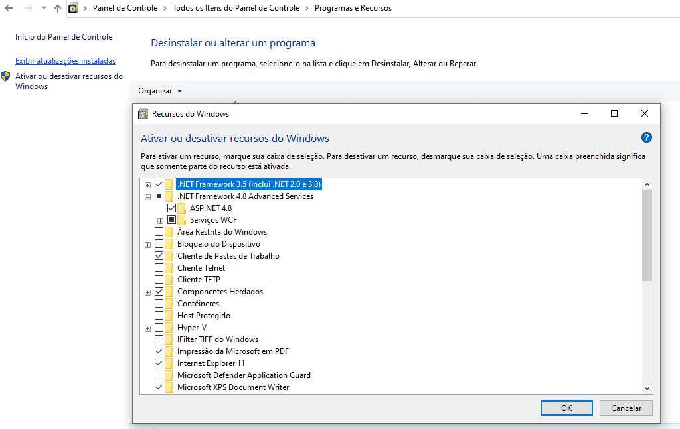Click the Recursos do Windows title bar icon
The height and width of the screenshot is (429, 680).
[143, 114]
